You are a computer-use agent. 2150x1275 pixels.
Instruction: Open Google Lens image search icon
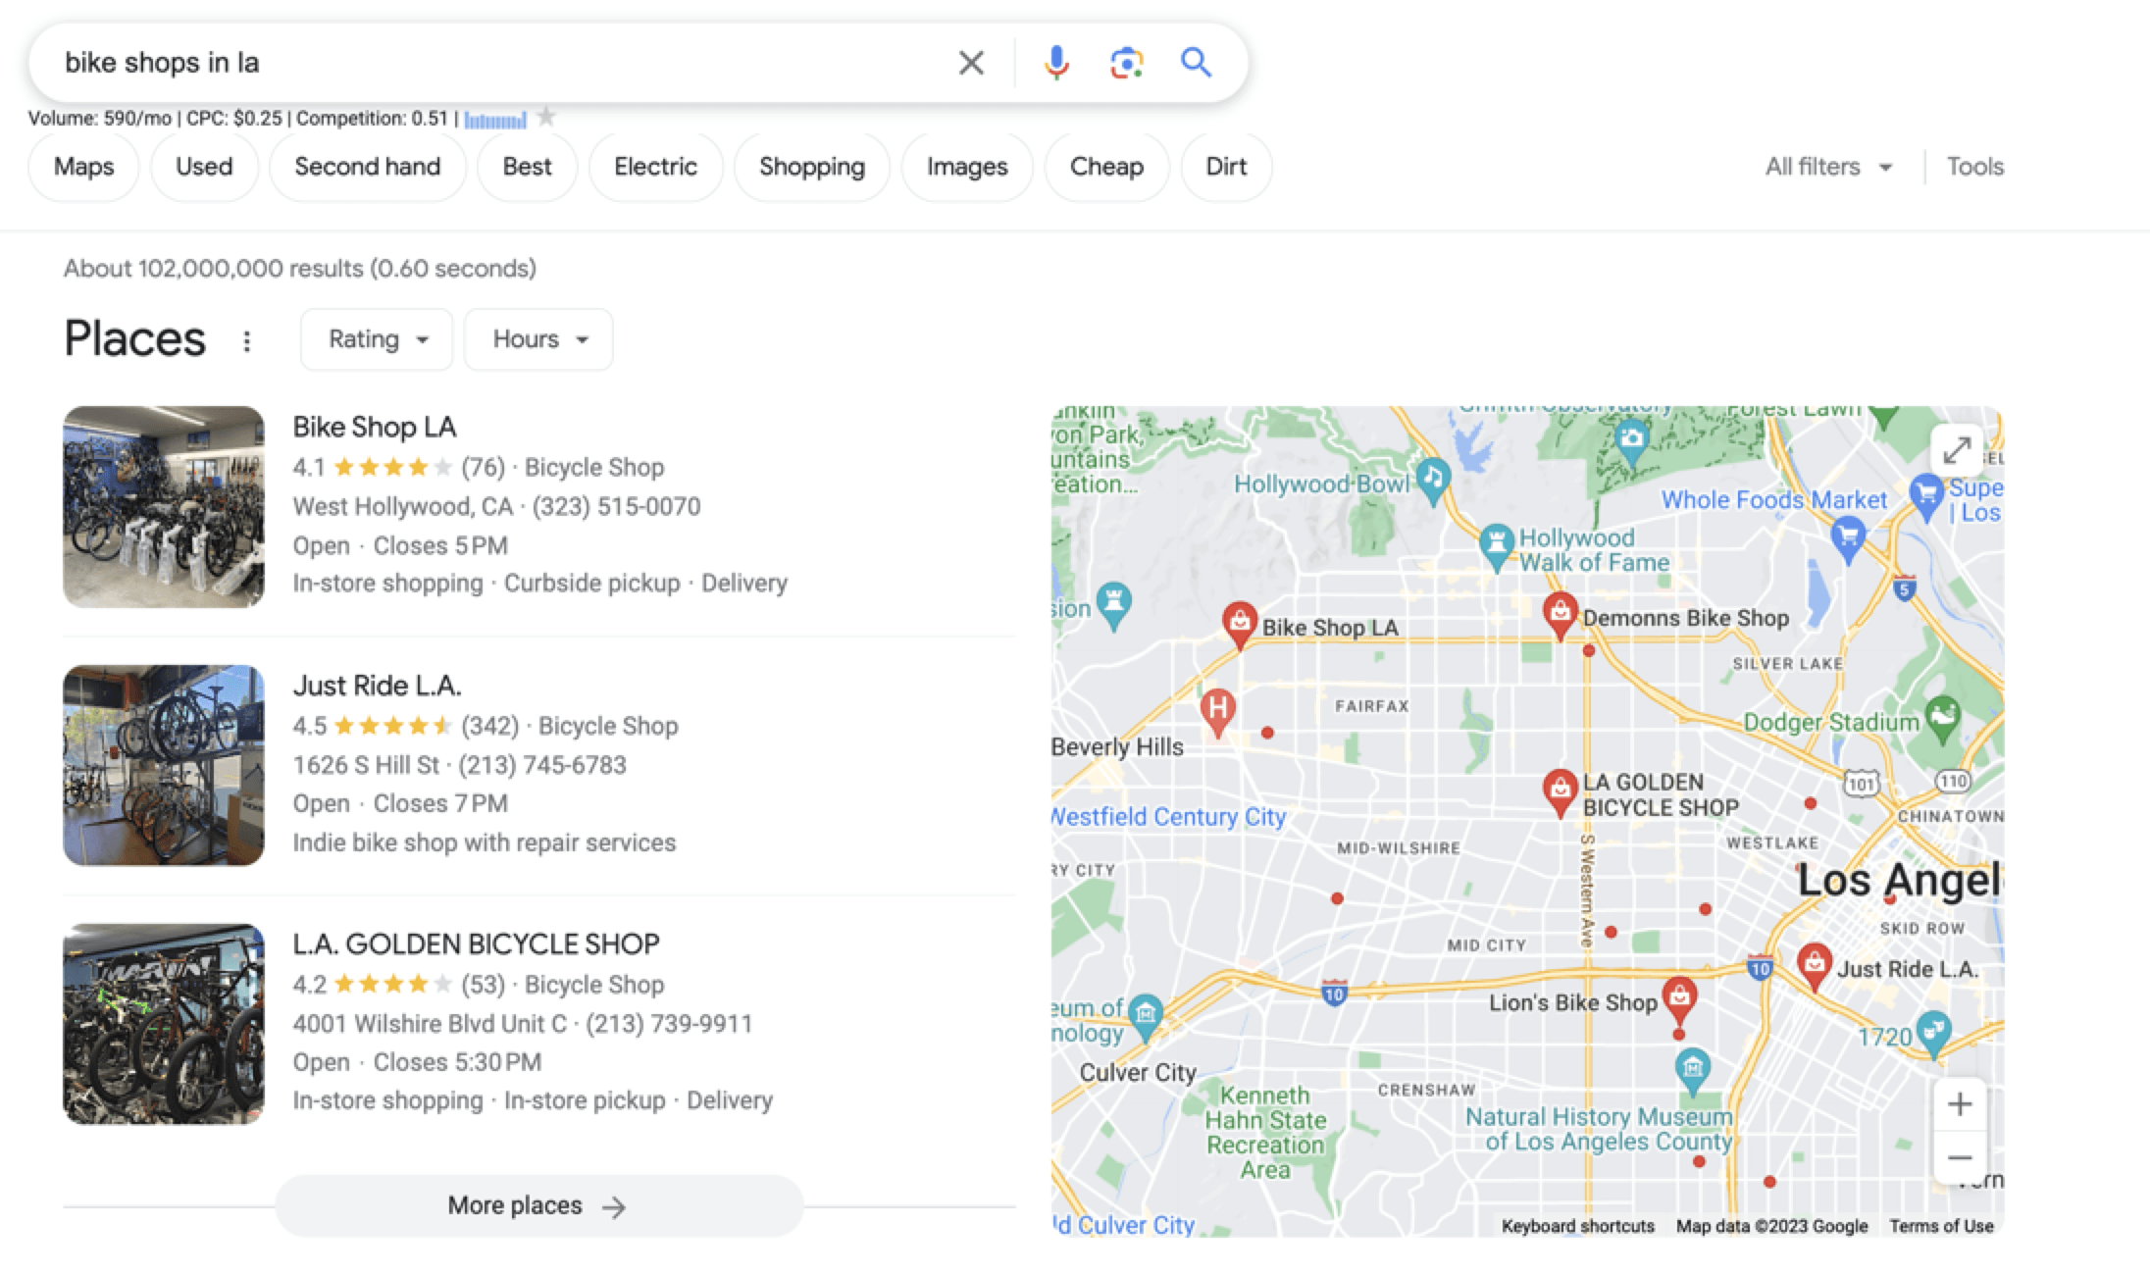point(1126,63)
